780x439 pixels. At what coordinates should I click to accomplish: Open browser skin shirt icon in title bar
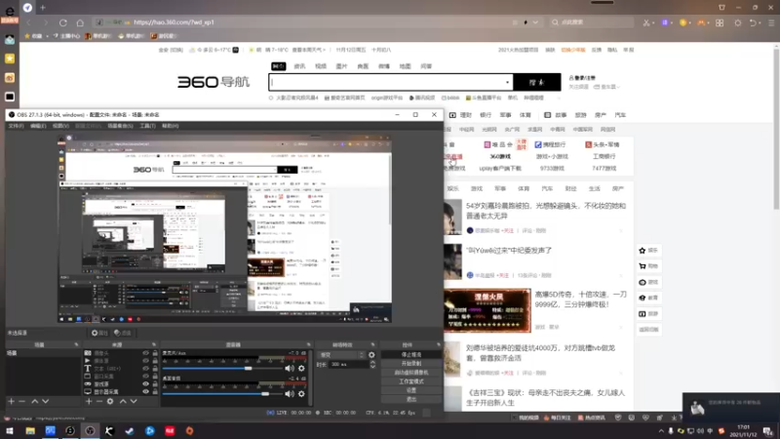[x=721, y=8]
